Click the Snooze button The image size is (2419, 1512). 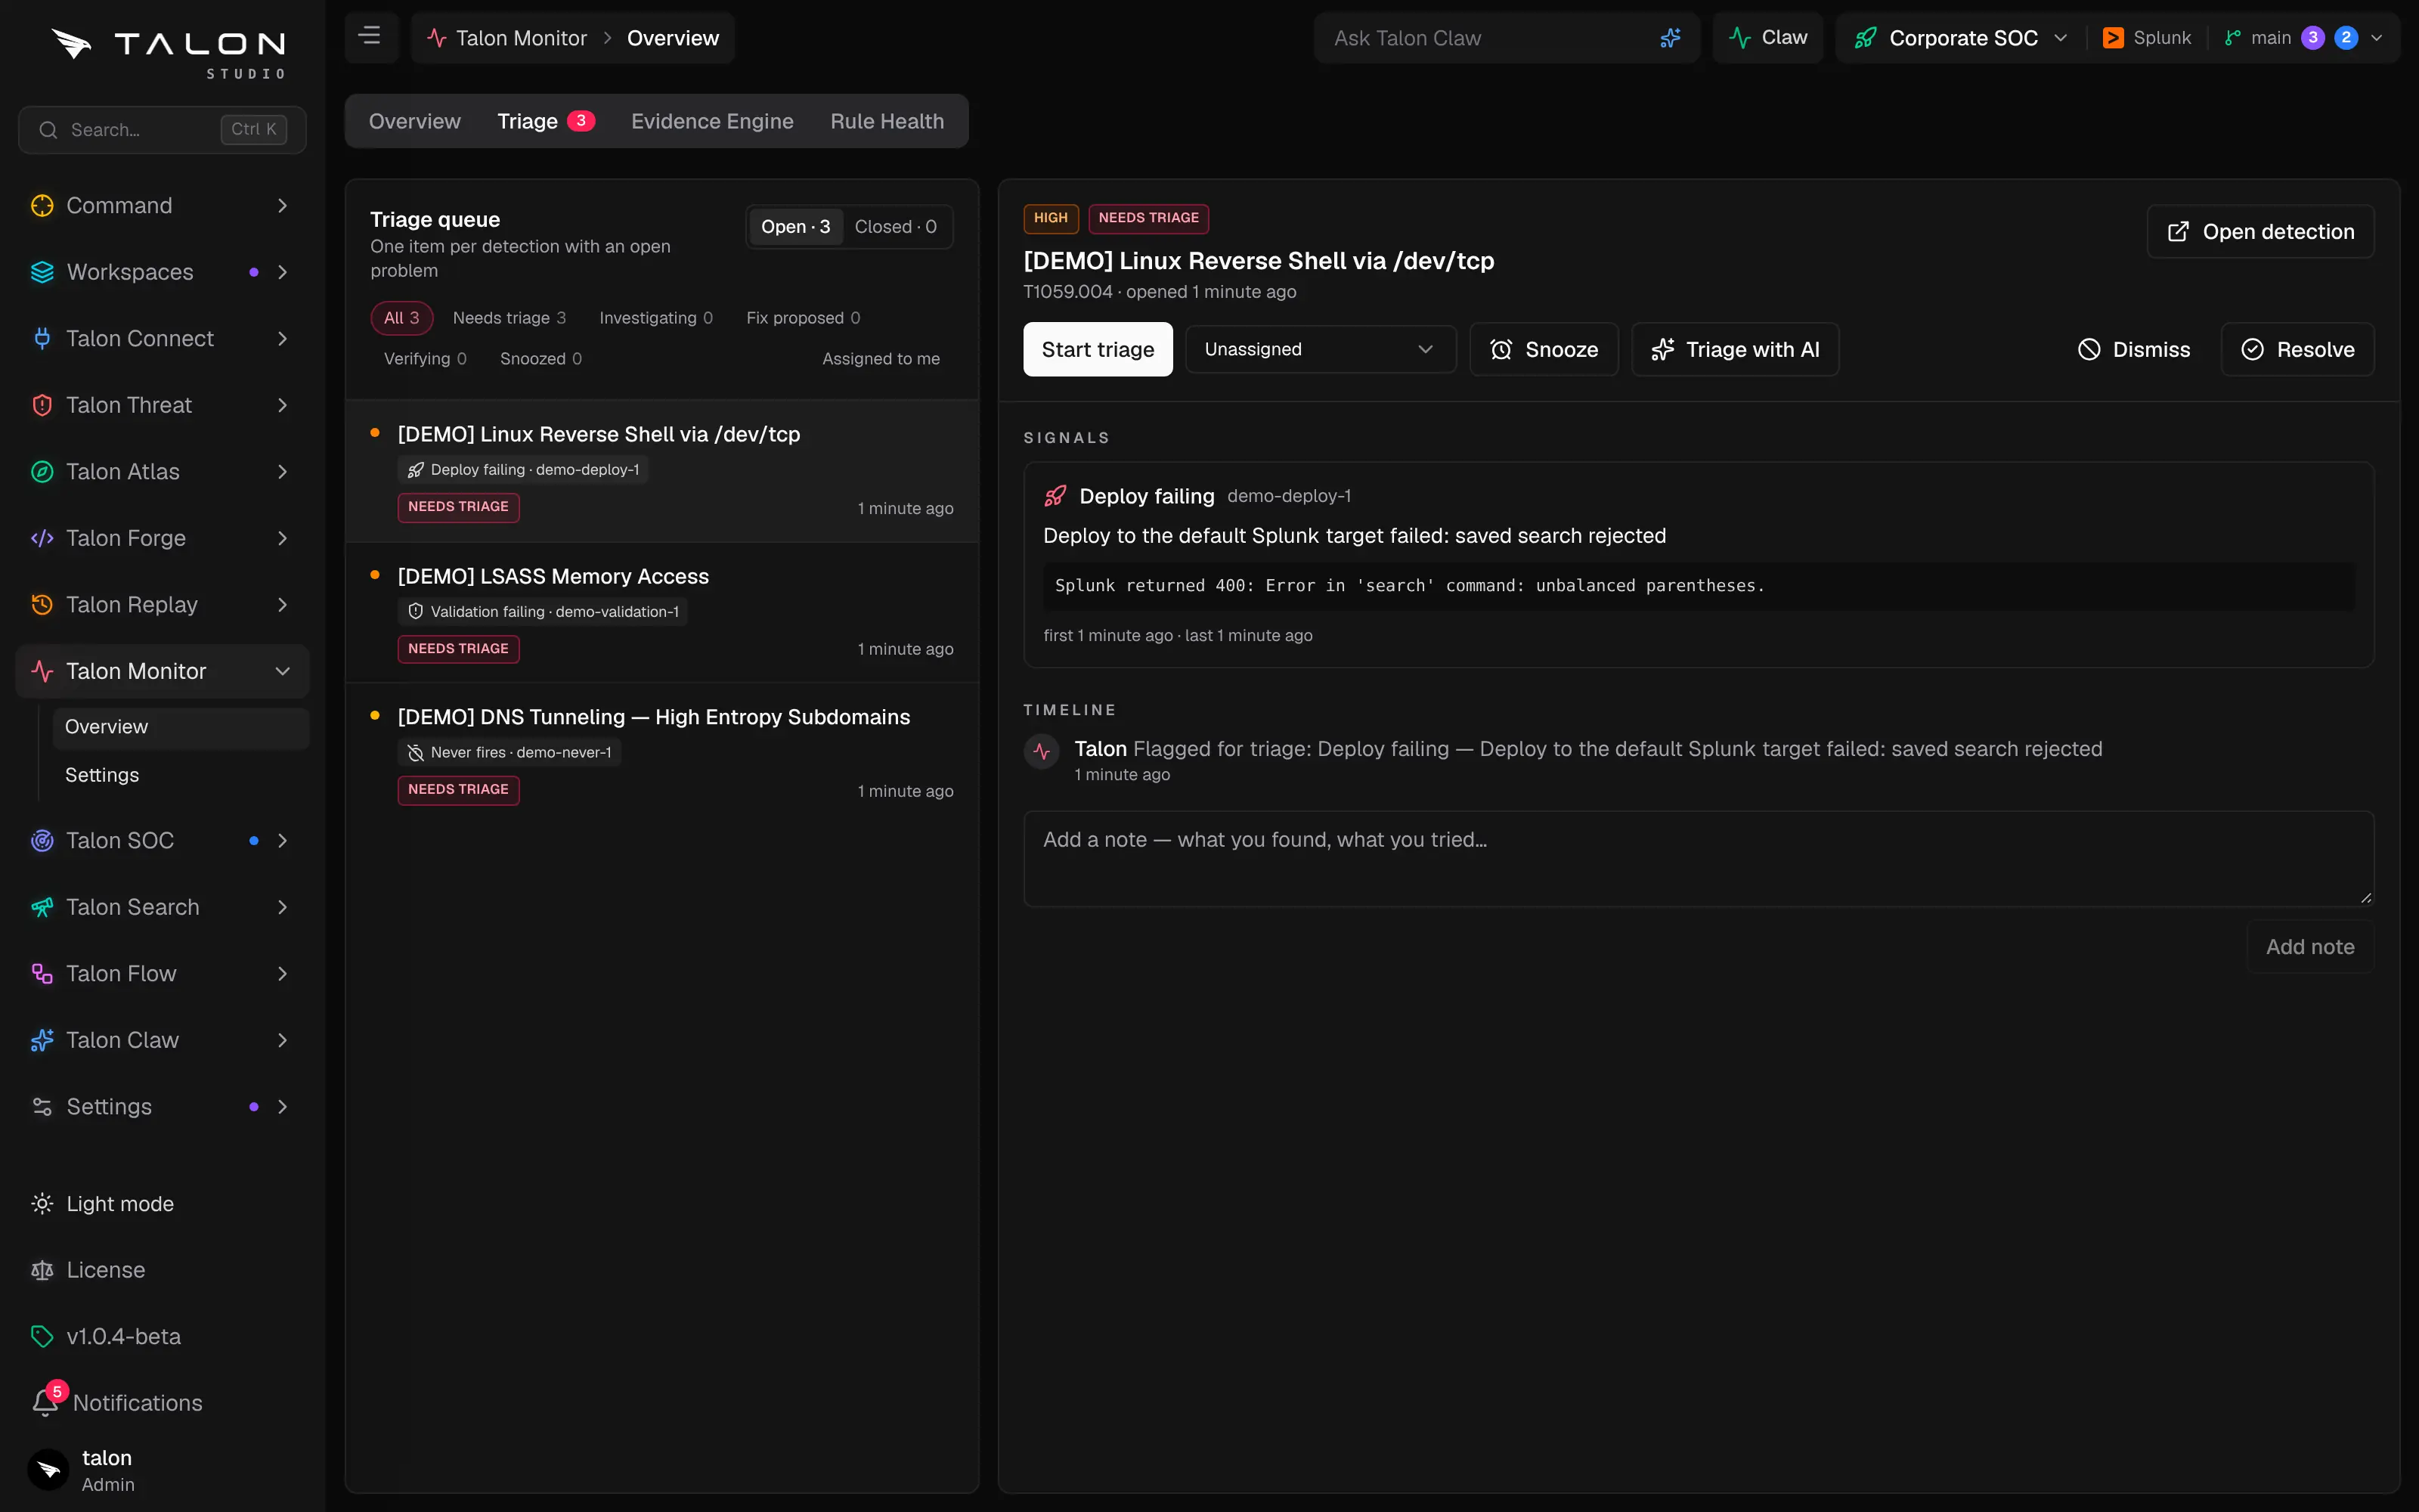click(1544, 349)
